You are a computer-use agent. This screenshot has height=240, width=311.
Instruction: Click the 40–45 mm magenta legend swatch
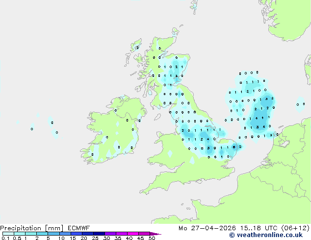133,234
